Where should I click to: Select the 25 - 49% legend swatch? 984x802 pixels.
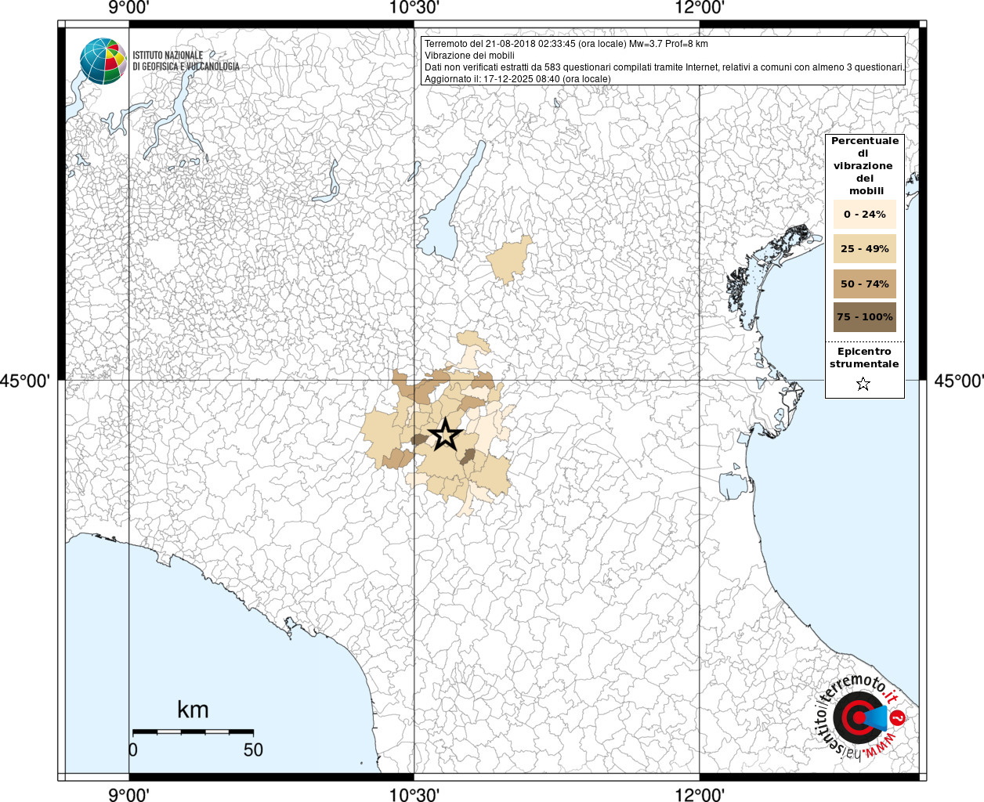point(865,248)
